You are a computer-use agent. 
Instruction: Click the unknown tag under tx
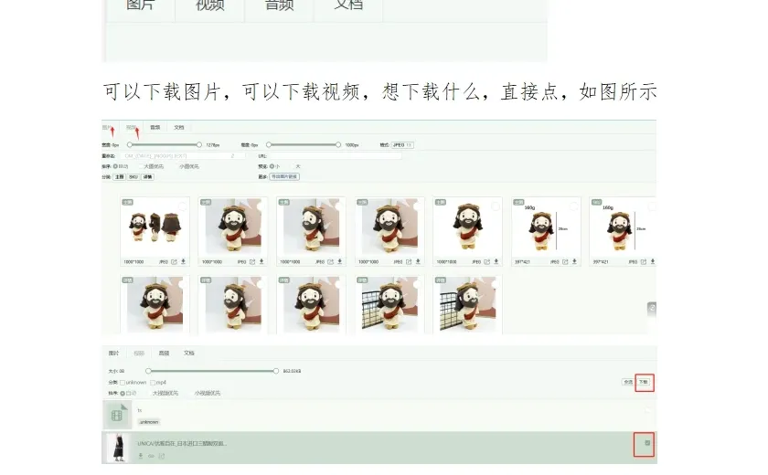pyautogui.click(x=149, y=422)
